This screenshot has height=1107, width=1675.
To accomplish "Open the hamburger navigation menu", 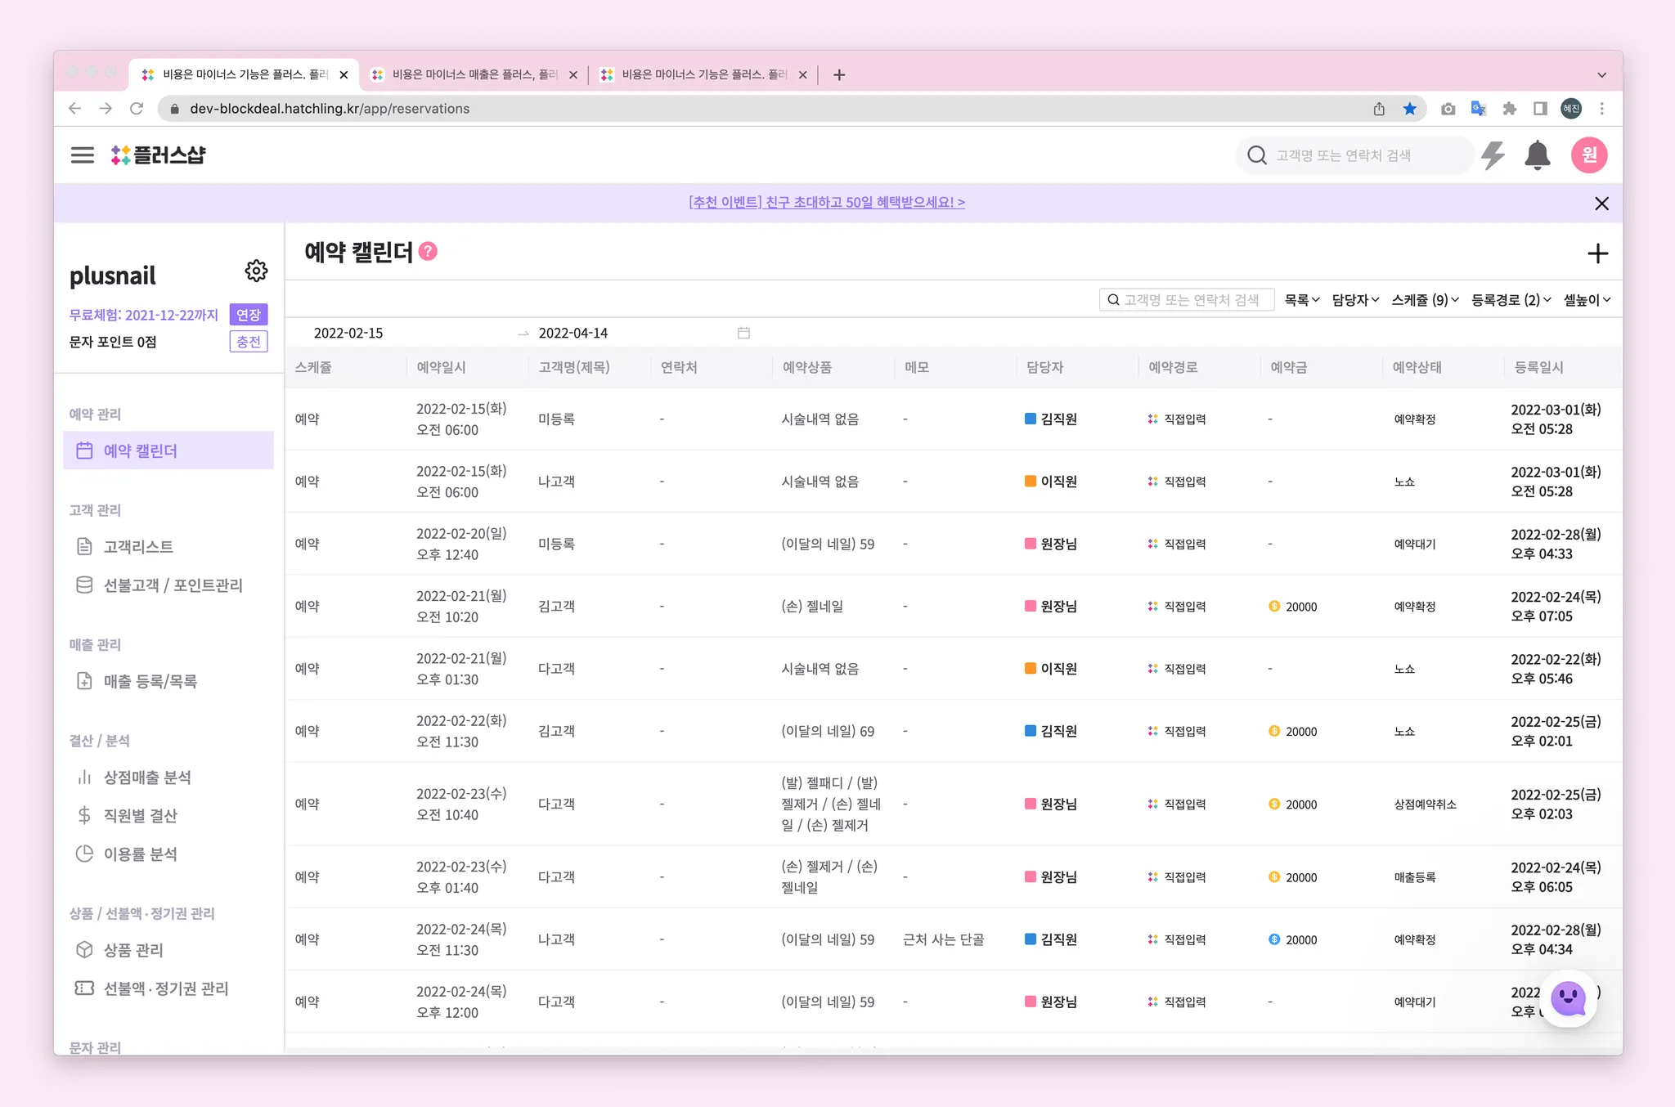I will 82,155.
